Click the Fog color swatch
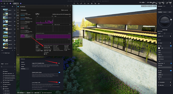Image resolution: width=173 pixels, height=94 pixels. [x=159, y=48]
